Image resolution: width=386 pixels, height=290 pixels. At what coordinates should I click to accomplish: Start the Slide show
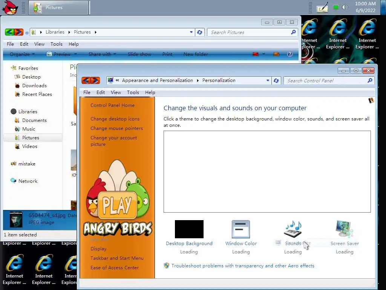click(139, 54)
